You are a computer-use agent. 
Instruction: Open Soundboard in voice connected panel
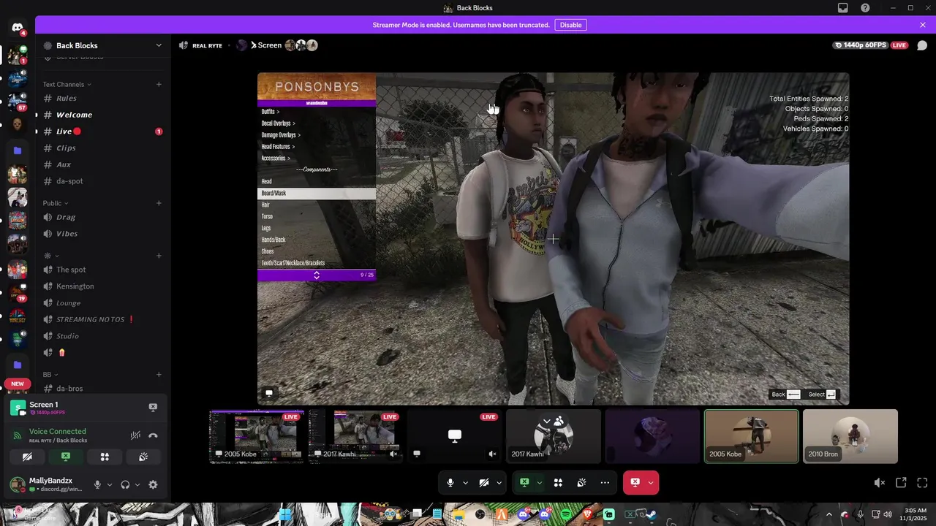(x=143, y=457)
